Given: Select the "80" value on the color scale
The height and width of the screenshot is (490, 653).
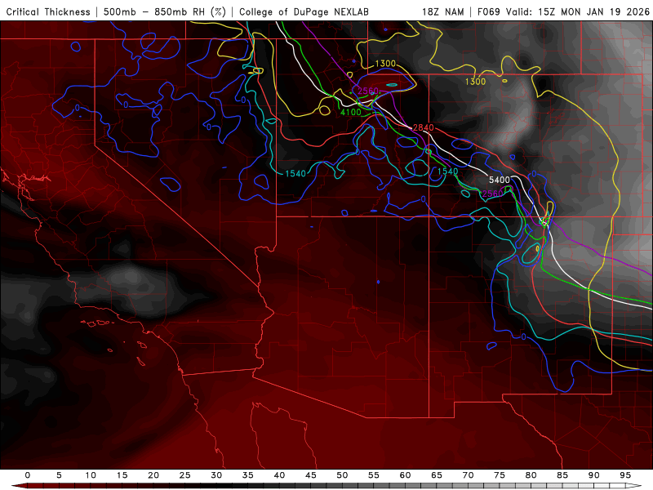Looking at the screenshot, I should click(x=531, y=475).
